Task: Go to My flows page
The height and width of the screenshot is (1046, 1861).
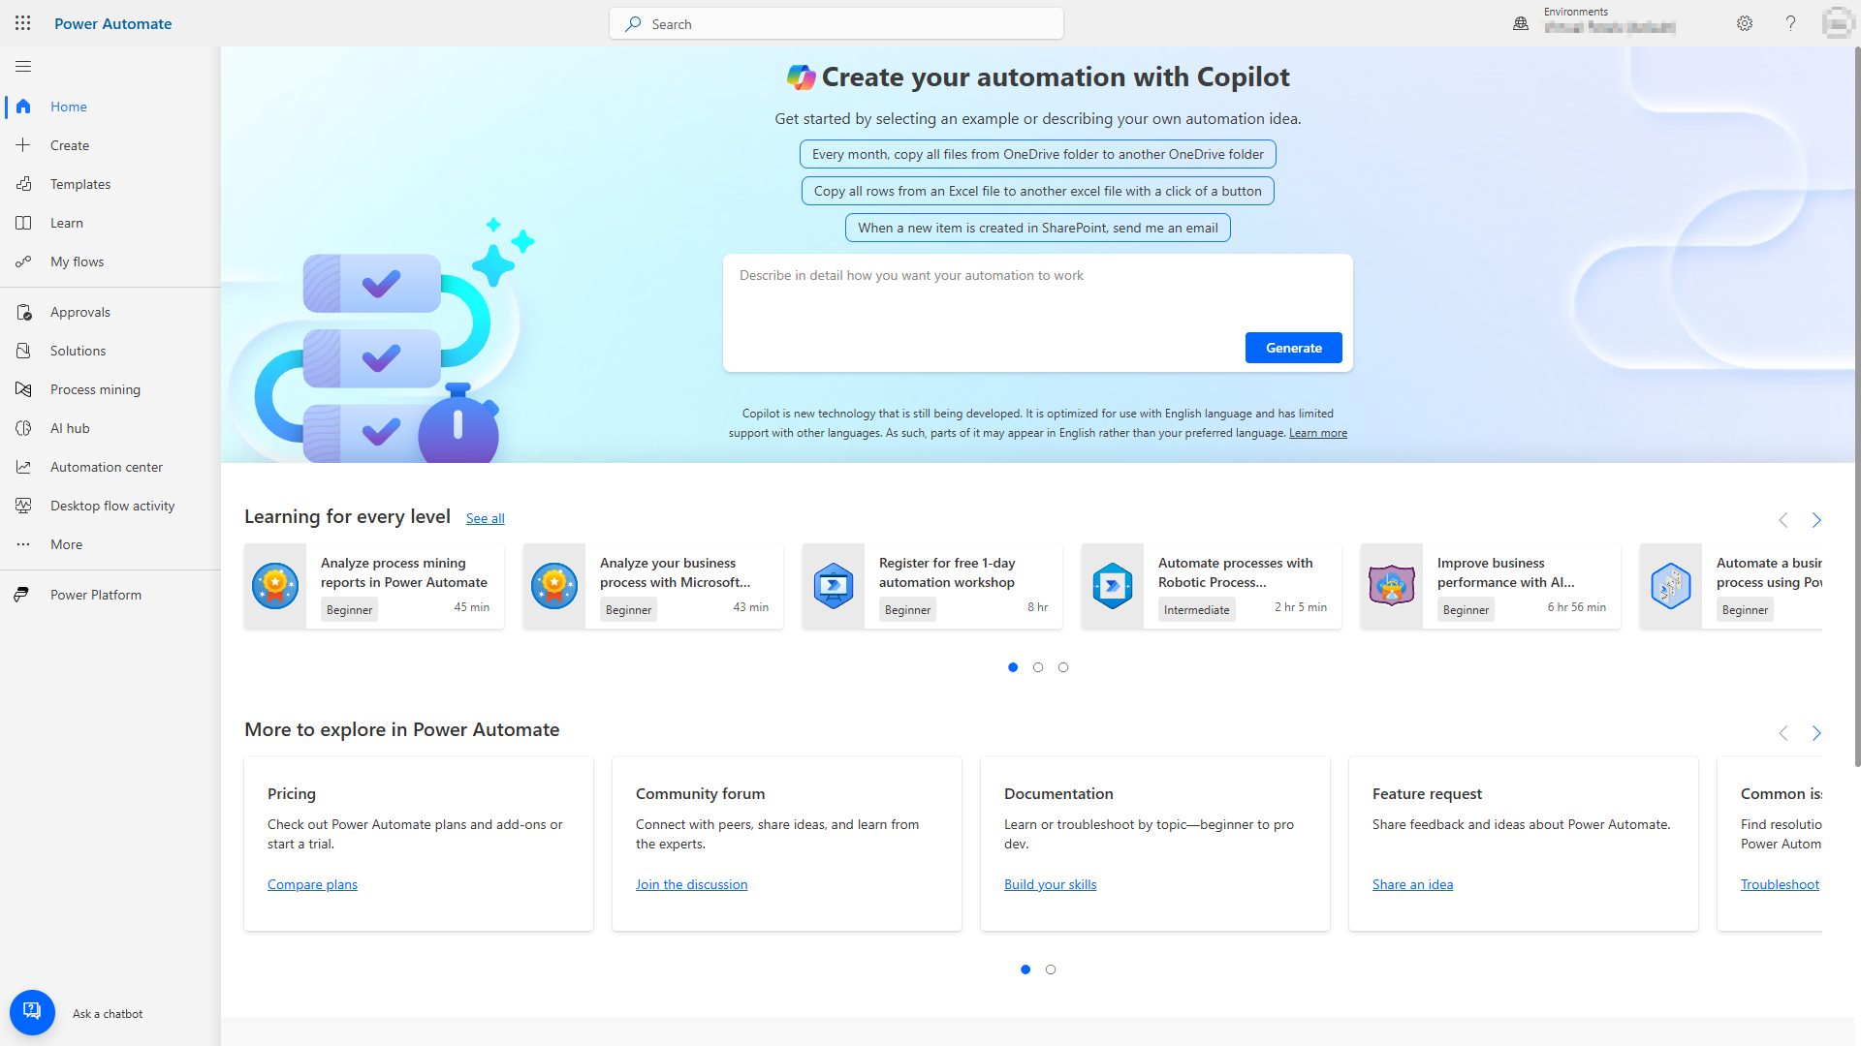Action: coord(110,261)
